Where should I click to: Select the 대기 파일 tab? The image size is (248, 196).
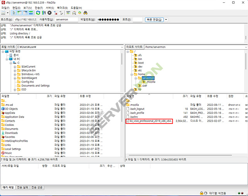click(8, 187)
